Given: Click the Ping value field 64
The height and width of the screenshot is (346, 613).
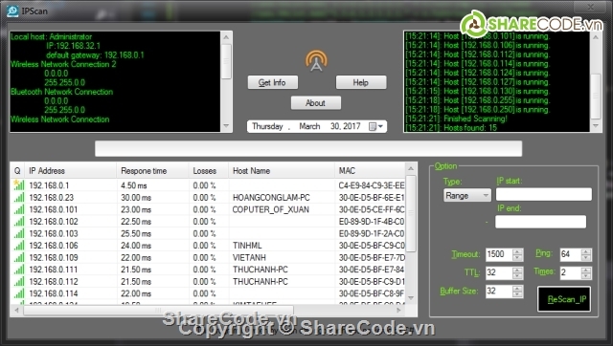Looking at the screenshot, I should click(x=571, y=254).
